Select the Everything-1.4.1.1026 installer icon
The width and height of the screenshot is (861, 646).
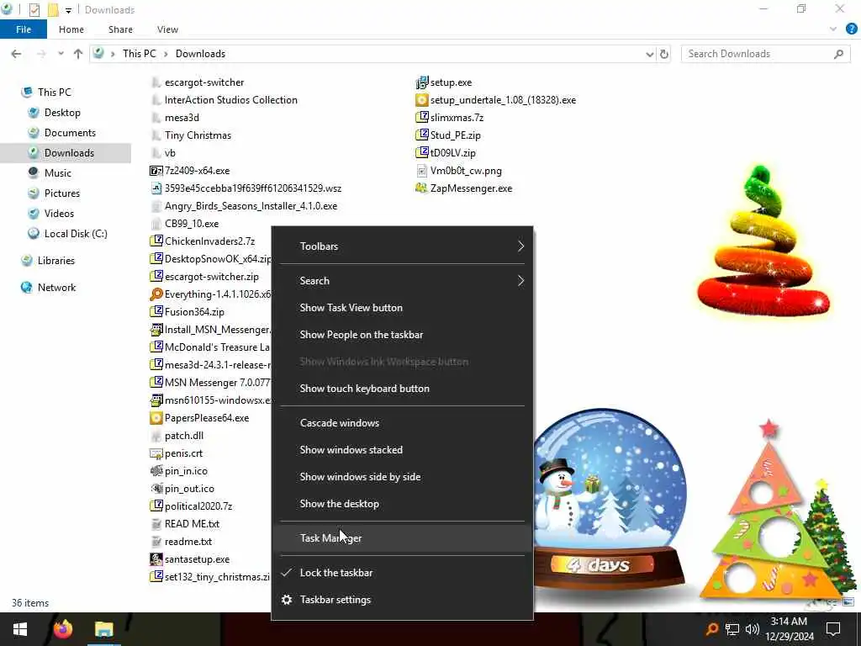[x=156, y=294]
